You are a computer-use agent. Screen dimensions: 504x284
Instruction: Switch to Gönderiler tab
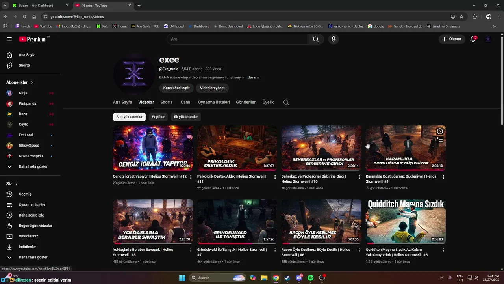click(246, 102)
